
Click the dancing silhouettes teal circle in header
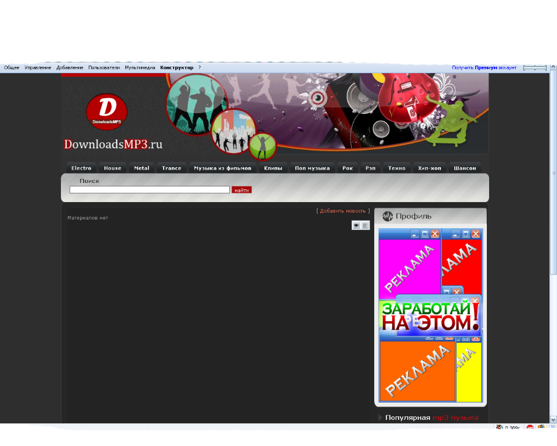(197, 104)
